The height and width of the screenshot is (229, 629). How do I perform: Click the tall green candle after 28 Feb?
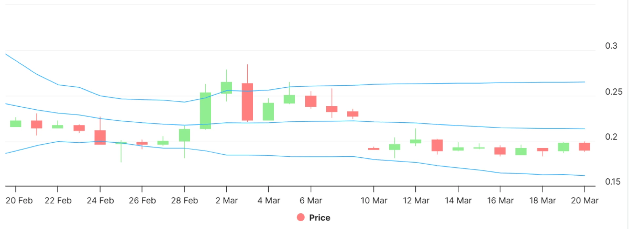pyautogui.click(x=205, y=111)
